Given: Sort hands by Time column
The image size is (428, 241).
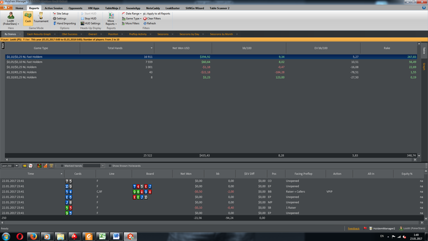Looking at the screenshot, I should point(31,174).
